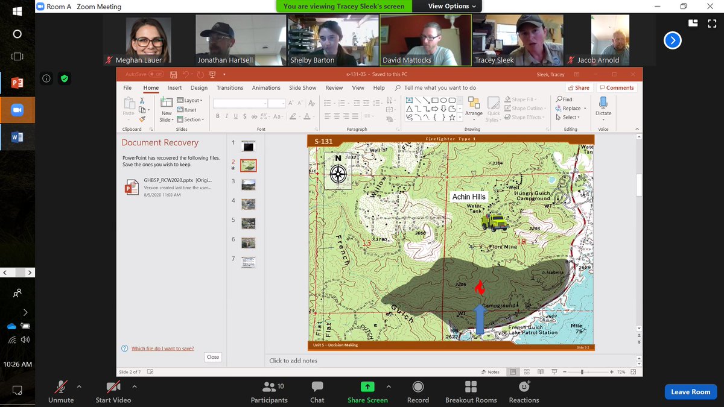This screenshot has height=407, width=724.
Task: Click the Find icon in Editing group
Action: pyautogui.click(x=565, y=99)
